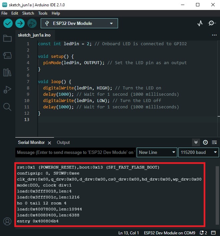The width and height of the screenshot is (220, 236).
Task: Open the editor tab three-dots menu
Action: (214, 35)
